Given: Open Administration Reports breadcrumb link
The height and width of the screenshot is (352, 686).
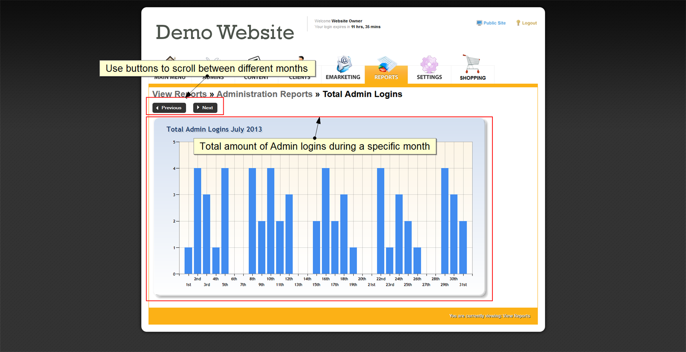Looking at the screenshot, I should pos(264,94).
